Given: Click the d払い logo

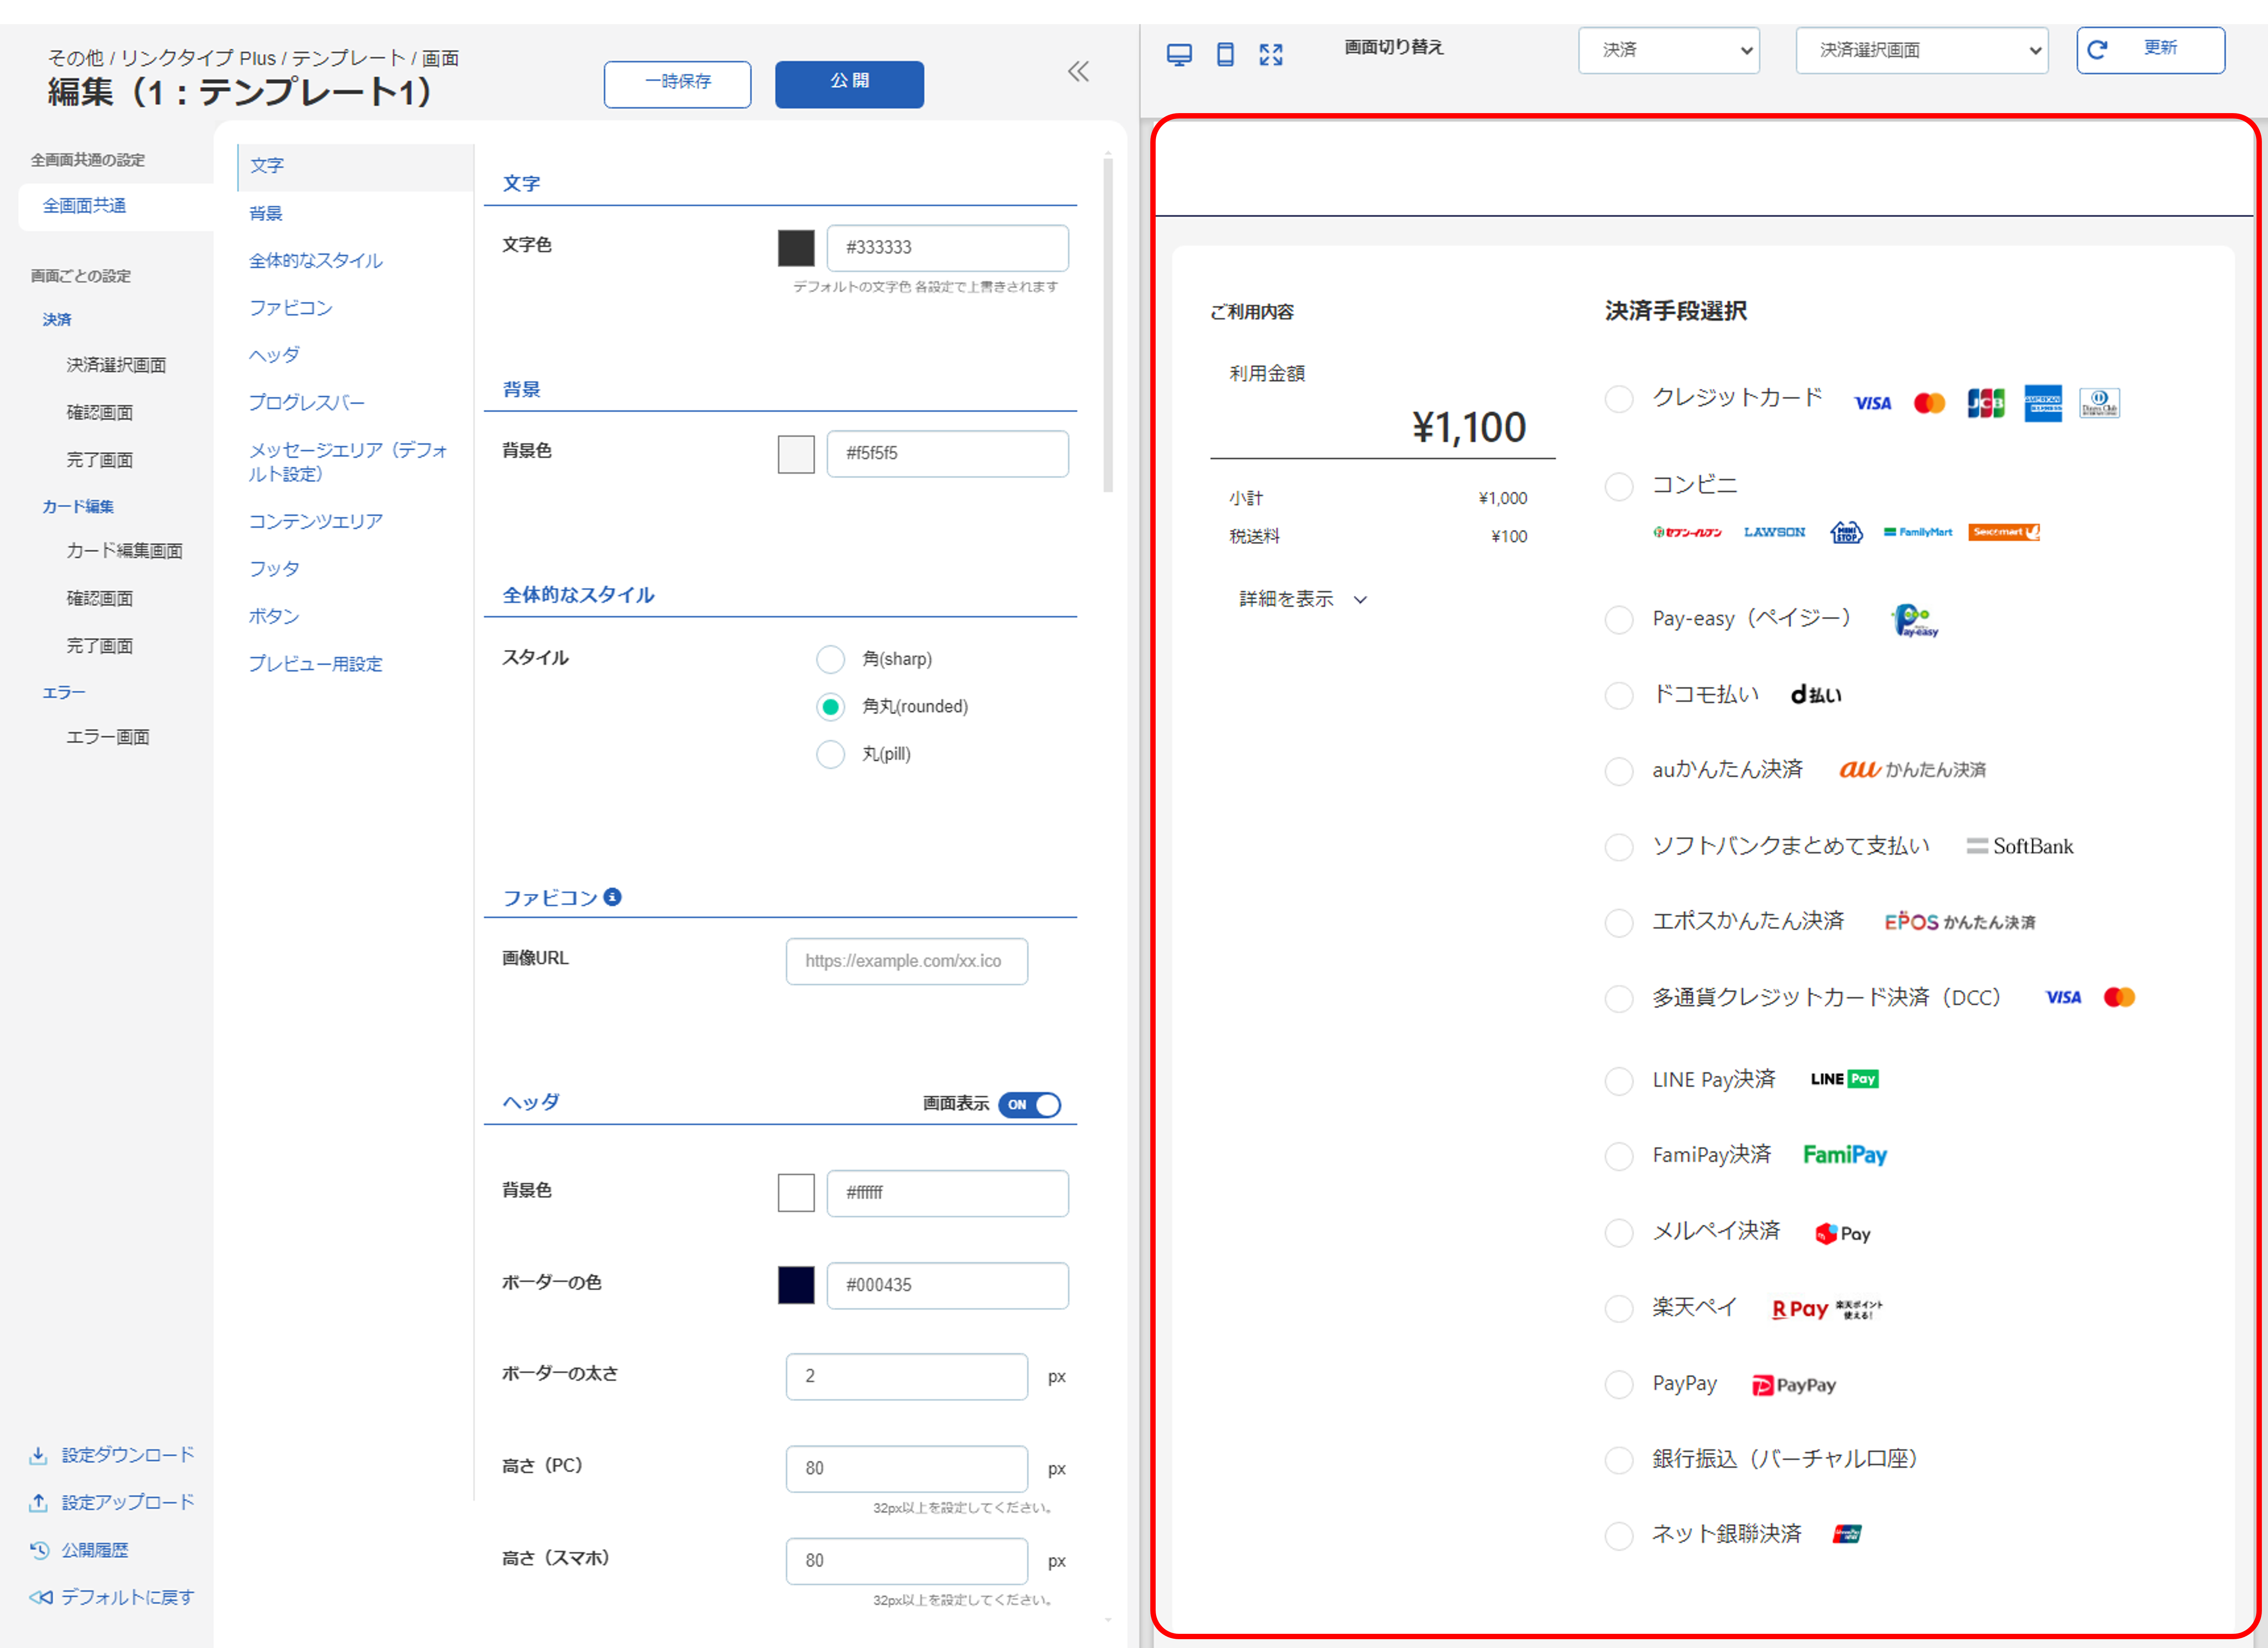Looking at the screenshot, I should [1815, 694].
